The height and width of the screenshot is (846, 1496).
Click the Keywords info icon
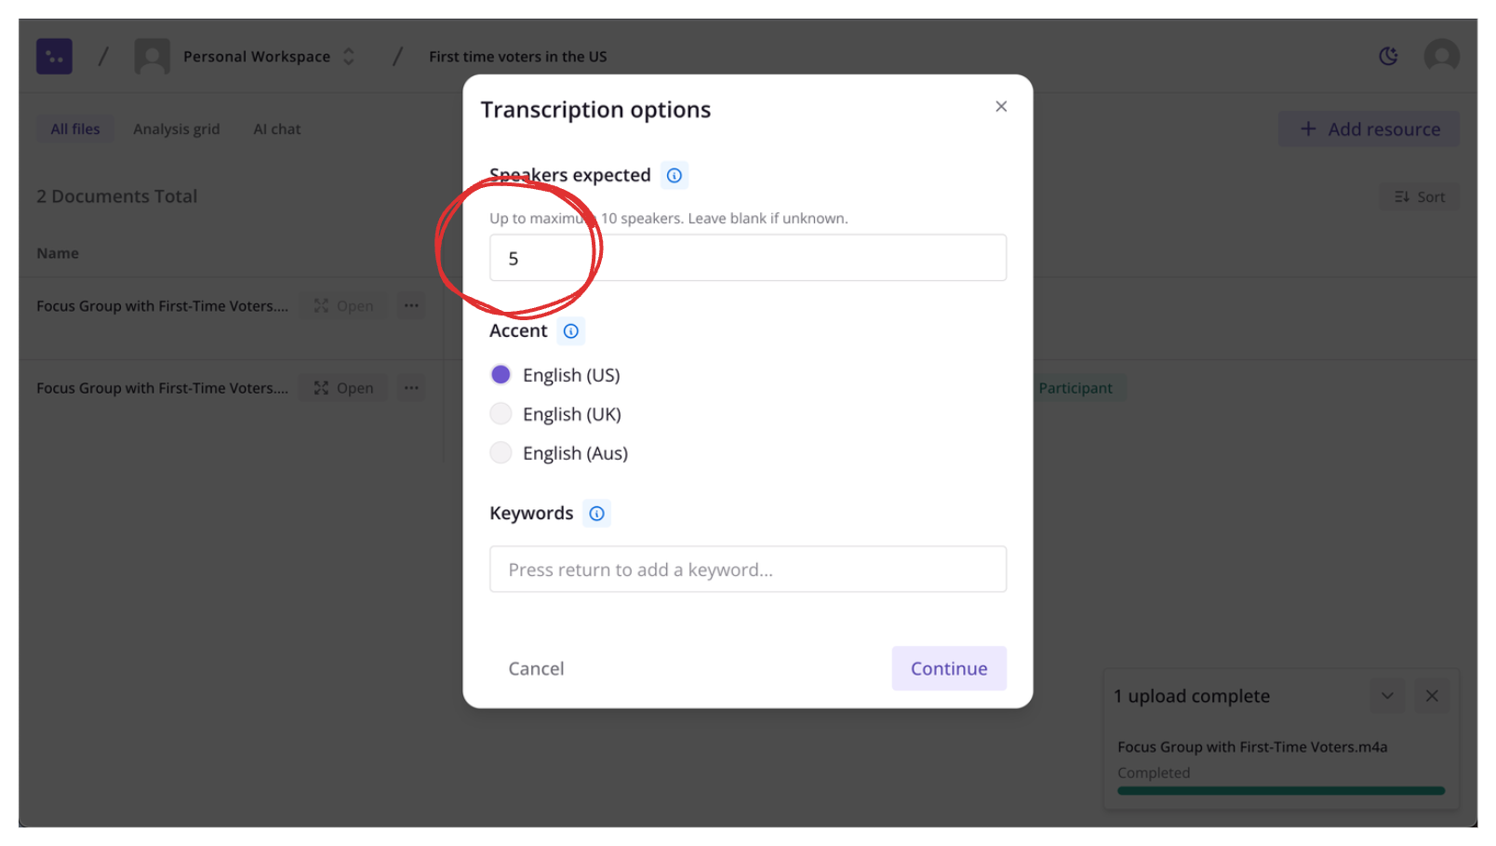597,514
